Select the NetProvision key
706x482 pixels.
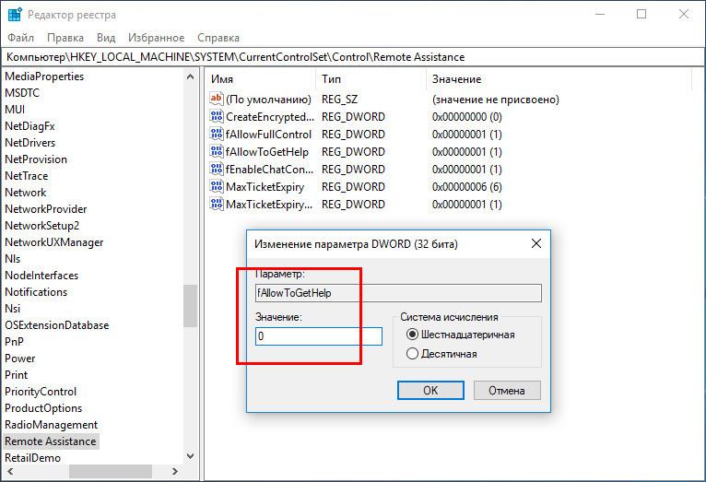[36, 159]
